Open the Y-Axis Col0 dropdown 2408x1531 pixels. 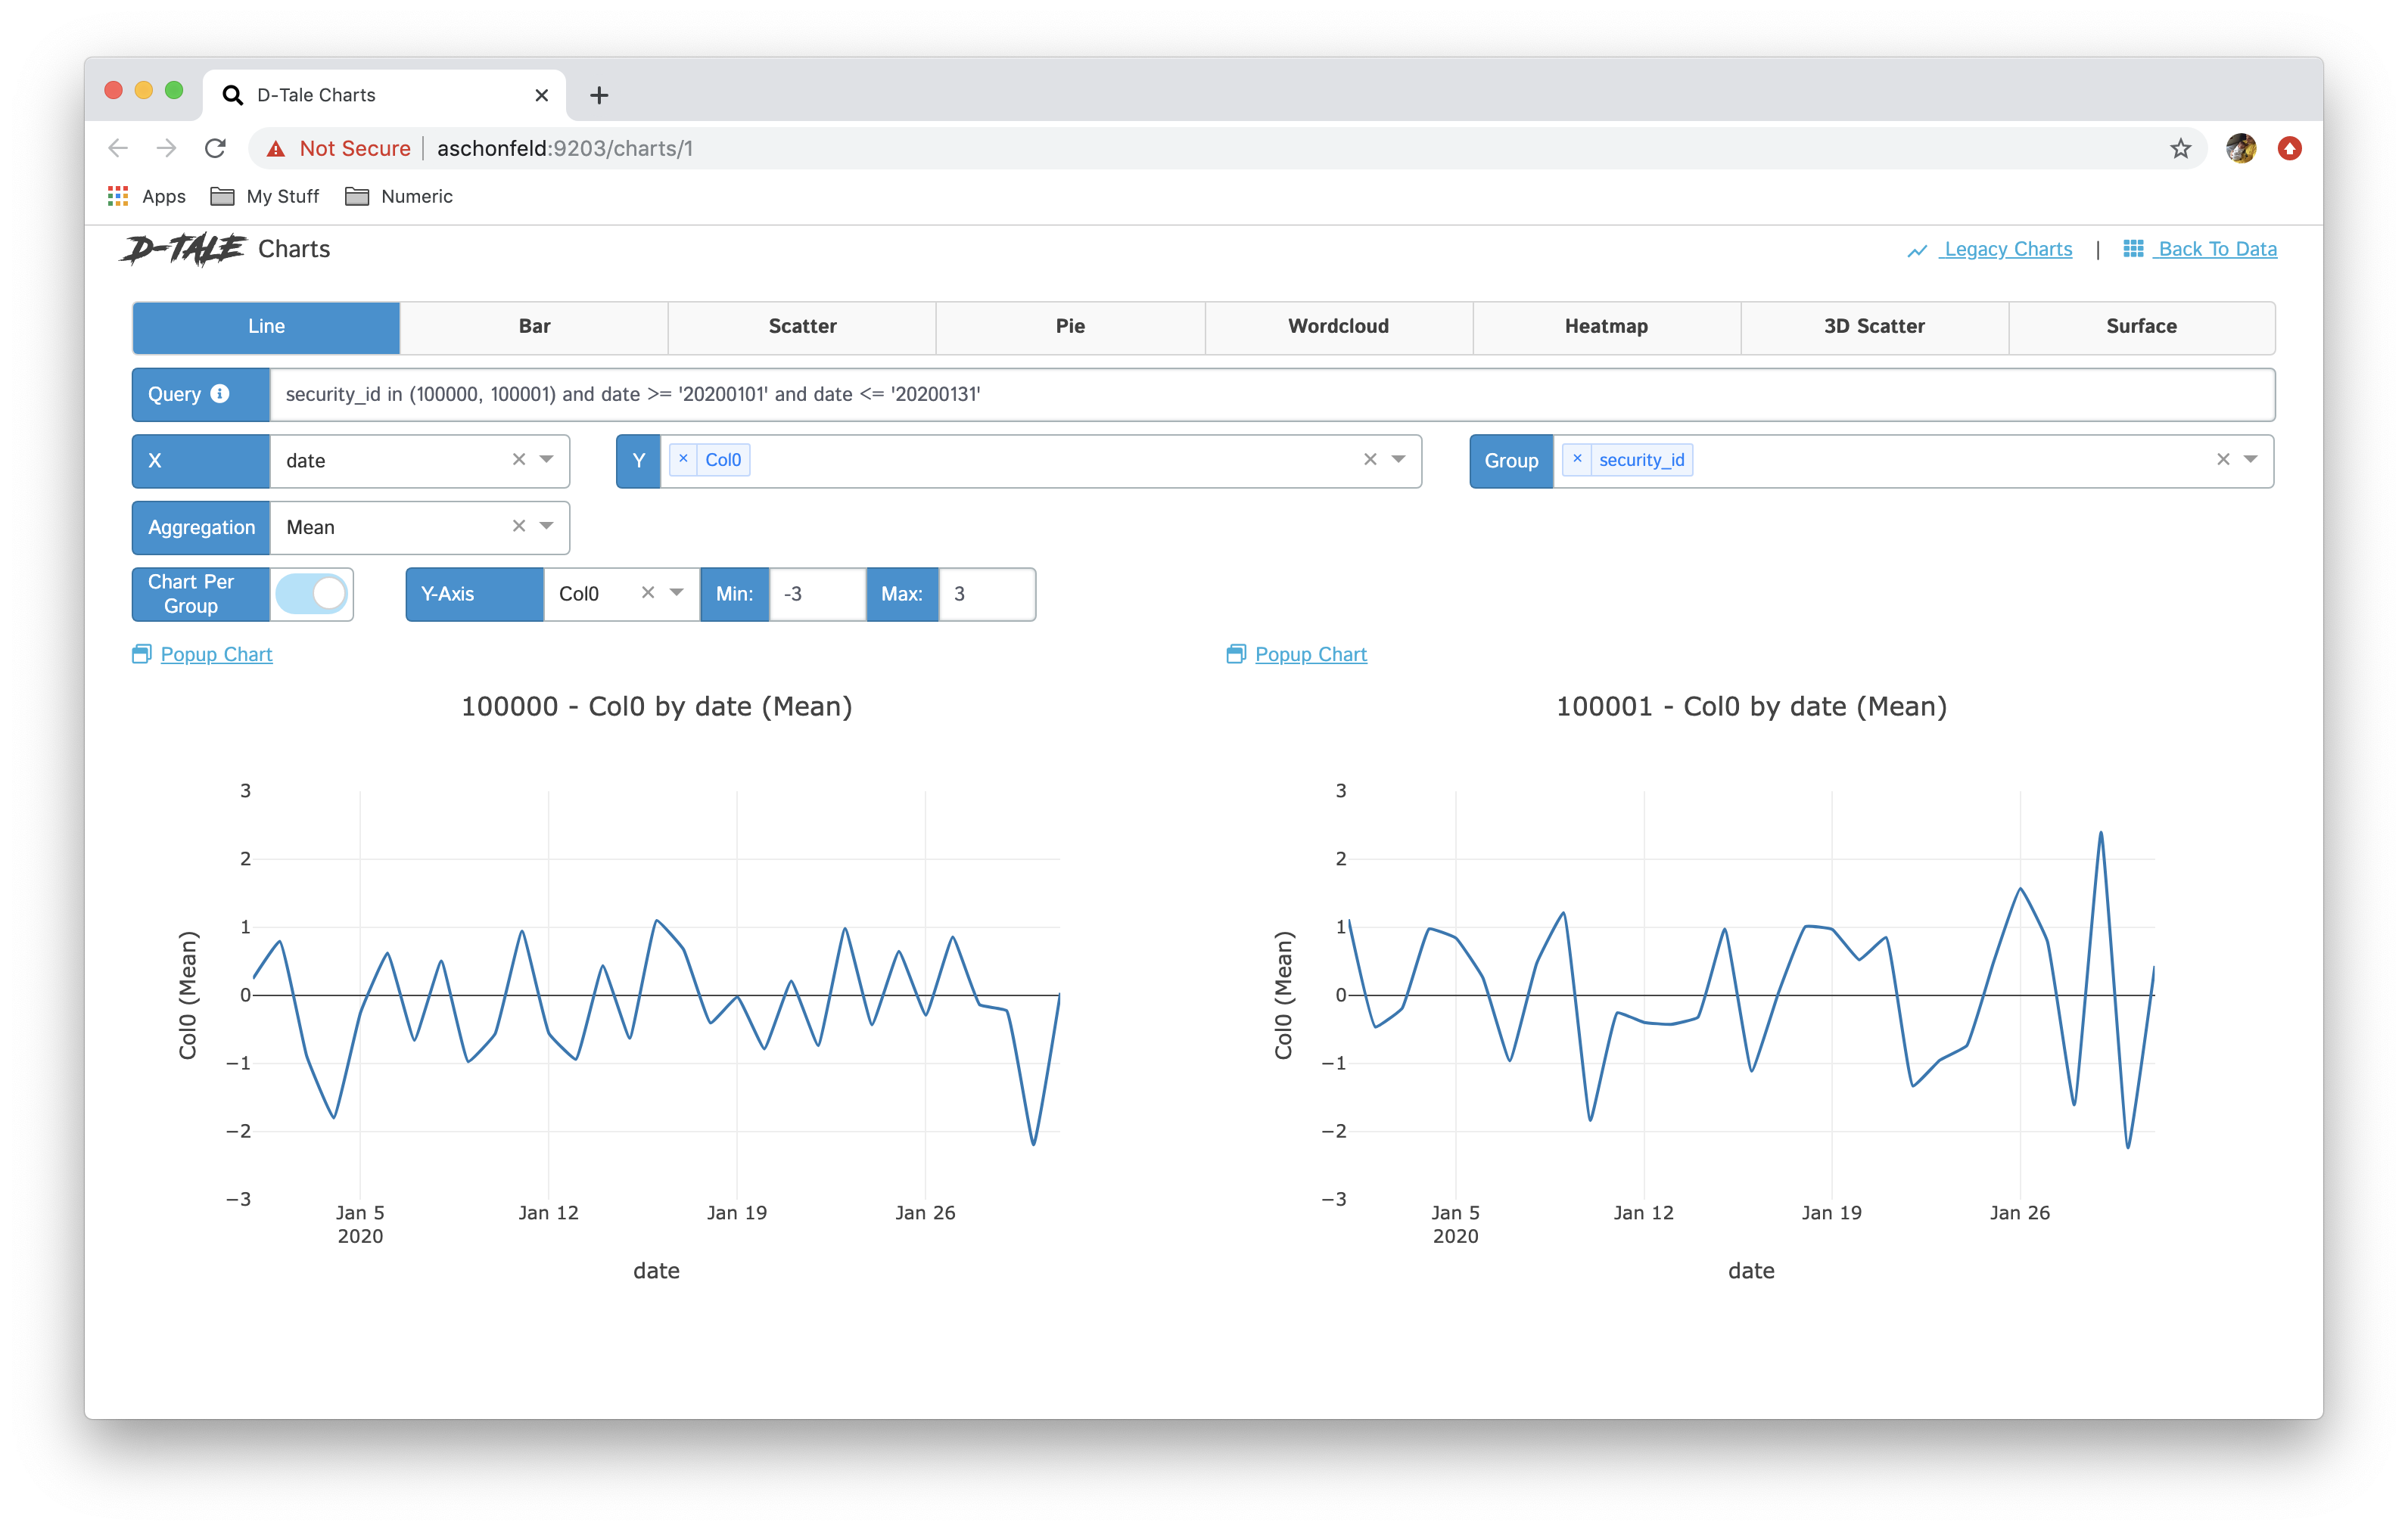coord(677,594)
